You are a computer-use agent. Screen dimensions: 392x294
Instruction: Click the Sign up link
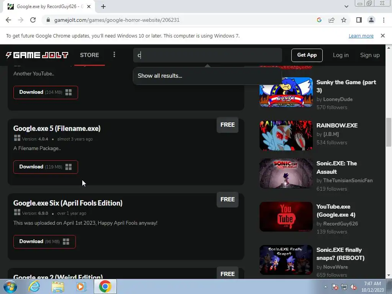[x=370, y=55]
